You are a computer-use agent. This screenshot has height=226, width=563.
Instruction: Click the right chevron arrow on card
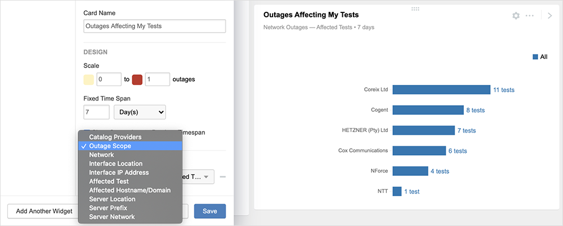(x=550, y=16)
